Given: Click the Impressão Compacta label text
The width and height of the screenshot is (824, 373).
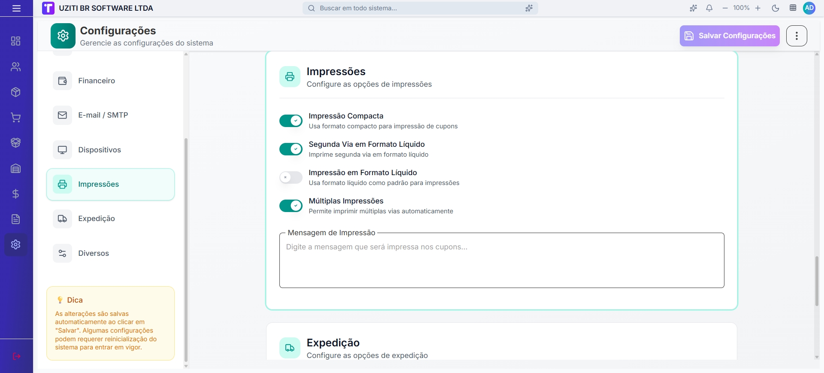Looking at the screenshot, I should tap(346, 116).
